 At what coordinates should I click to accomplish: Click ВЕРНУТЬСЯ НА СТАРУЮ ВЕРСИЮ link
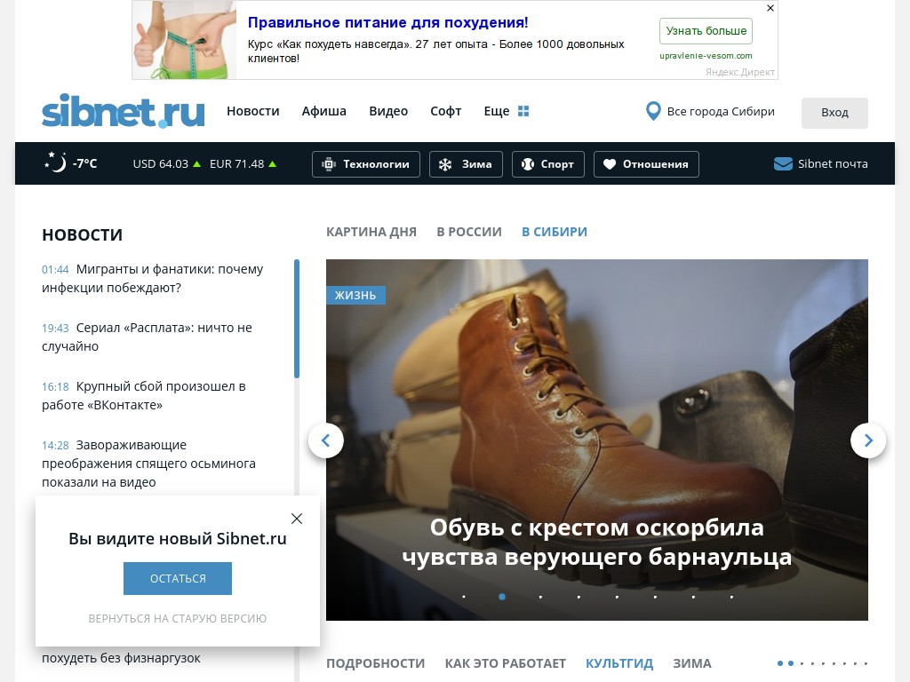178,619
